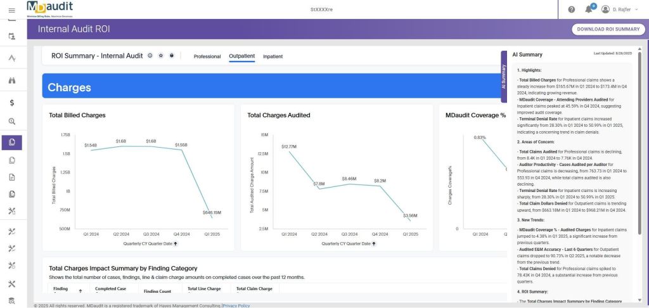Toggle sort on Total Charges Audited quarter axis

[374, 243]
